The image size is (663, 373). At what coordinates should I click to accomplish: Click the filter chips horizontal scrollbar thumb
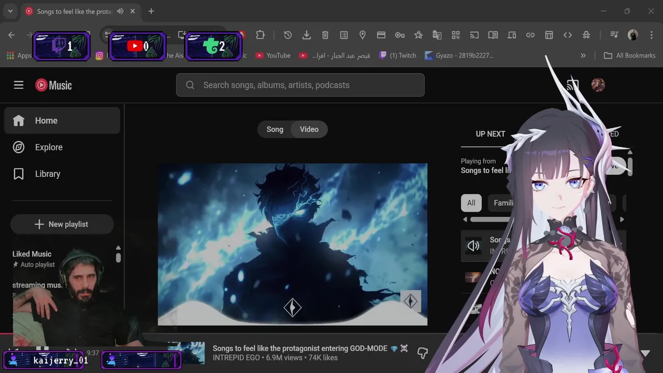coord(490,220)
